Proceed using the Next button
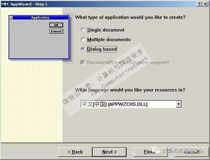 (109, 152)
